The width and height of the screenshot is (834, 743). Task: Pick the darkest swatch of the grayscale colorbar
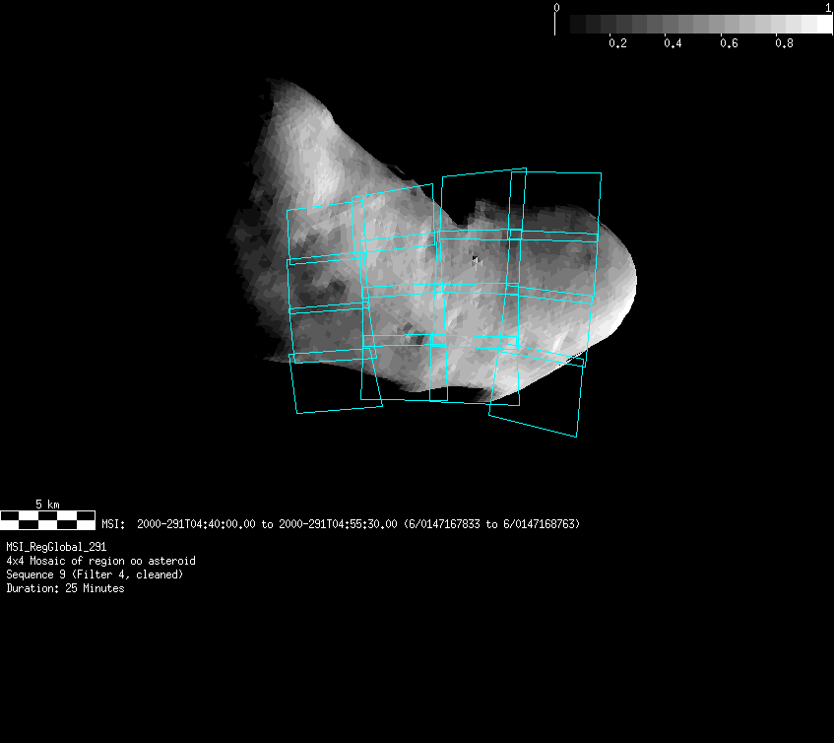563,24
